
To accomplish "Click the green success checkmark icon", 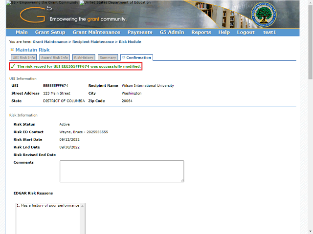I will [13, 66].
